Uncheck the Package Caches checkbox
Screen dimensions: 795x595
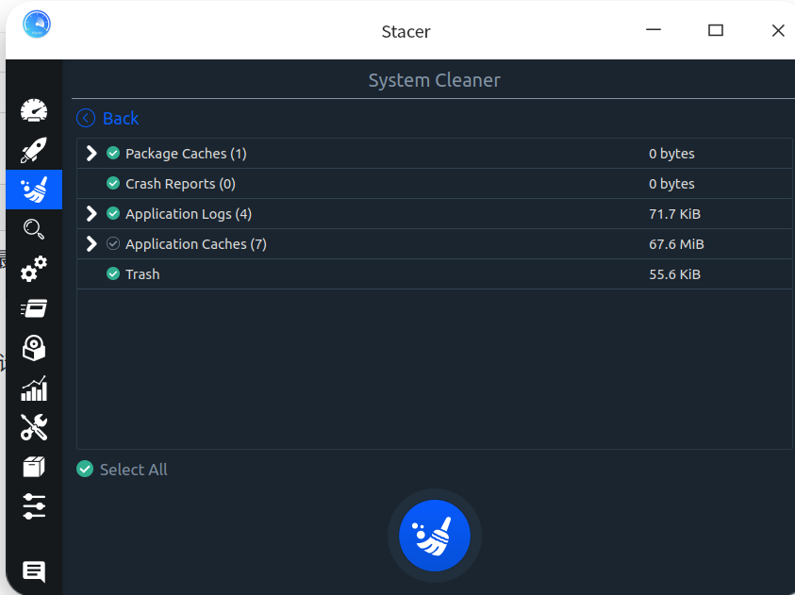tap(113, 153)
